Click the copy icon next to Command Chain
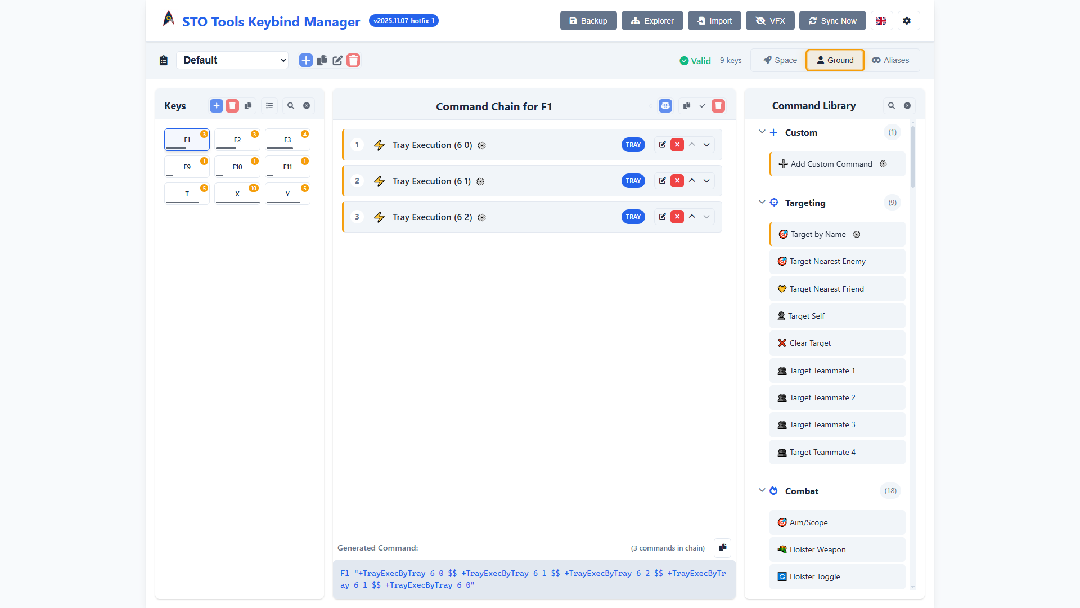This screenshot has width=1080, height=608. (x=686, y=105)
